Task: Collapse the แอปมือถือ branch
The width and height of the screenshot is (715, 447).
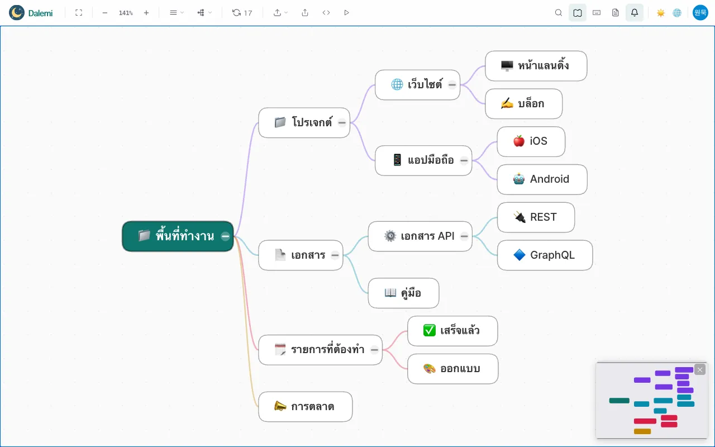Action: click(x=464, y=160)
